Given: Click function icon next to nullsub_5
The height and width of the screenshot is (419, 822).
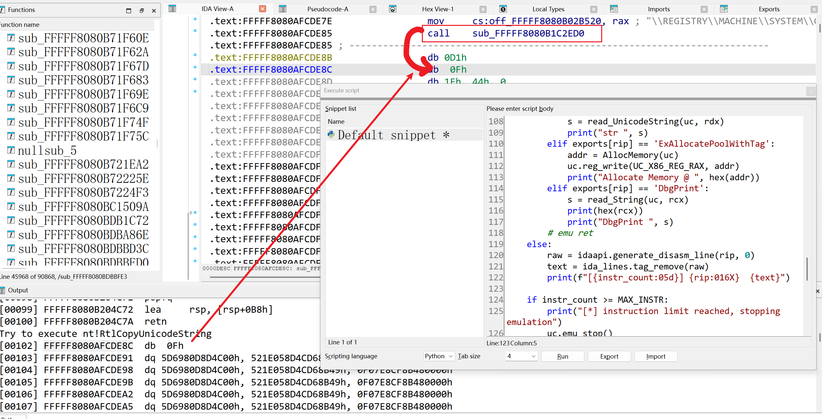Looking at the screenshot, I should [x=11, y=150].
